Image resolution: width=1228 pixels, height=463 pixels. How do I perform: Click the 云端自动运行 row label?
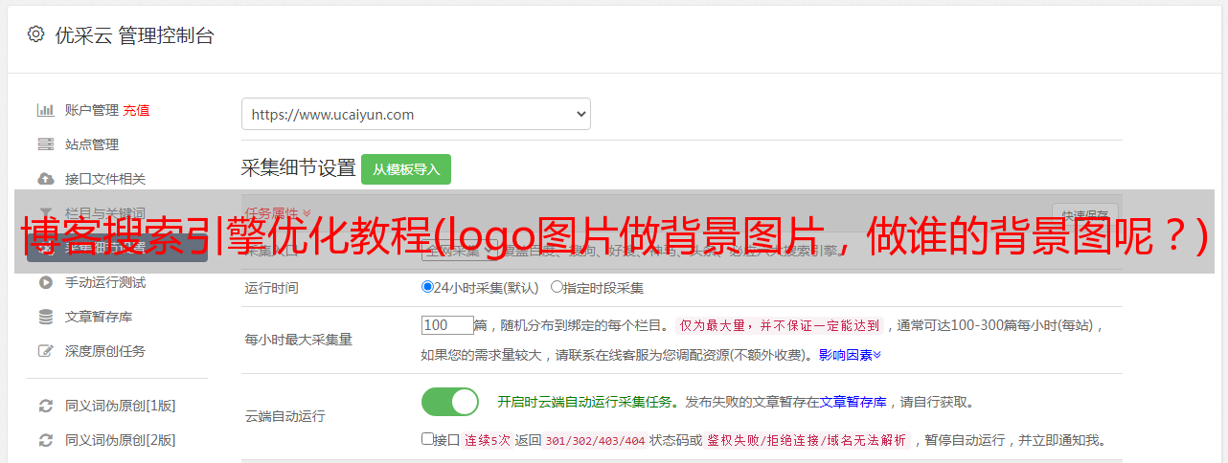[x=285, y=416]
